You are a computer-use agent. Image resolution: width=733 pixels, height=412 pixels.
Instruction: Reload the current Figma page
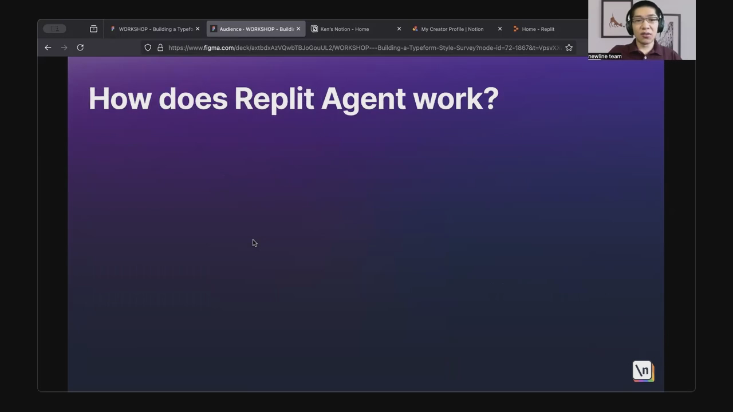click(x=80, y=47)
